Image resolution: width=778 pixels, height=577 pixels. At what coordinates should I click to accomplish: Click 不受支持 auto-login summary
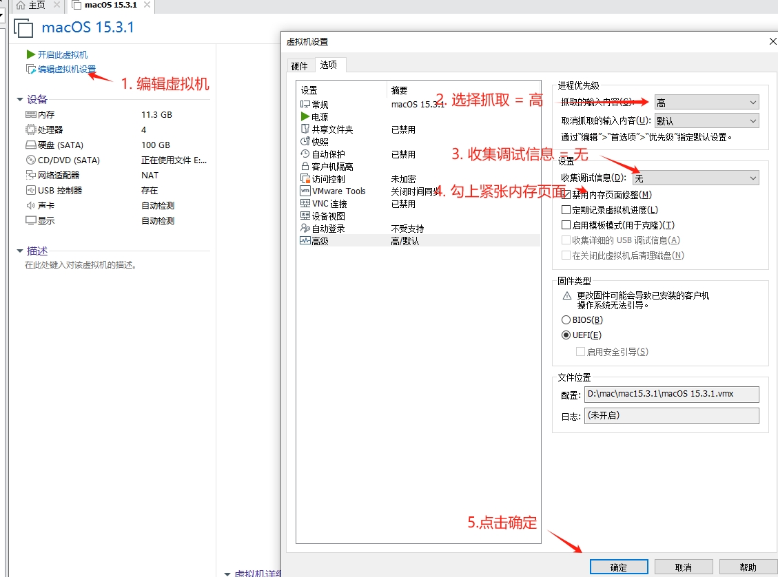(407, 229)
